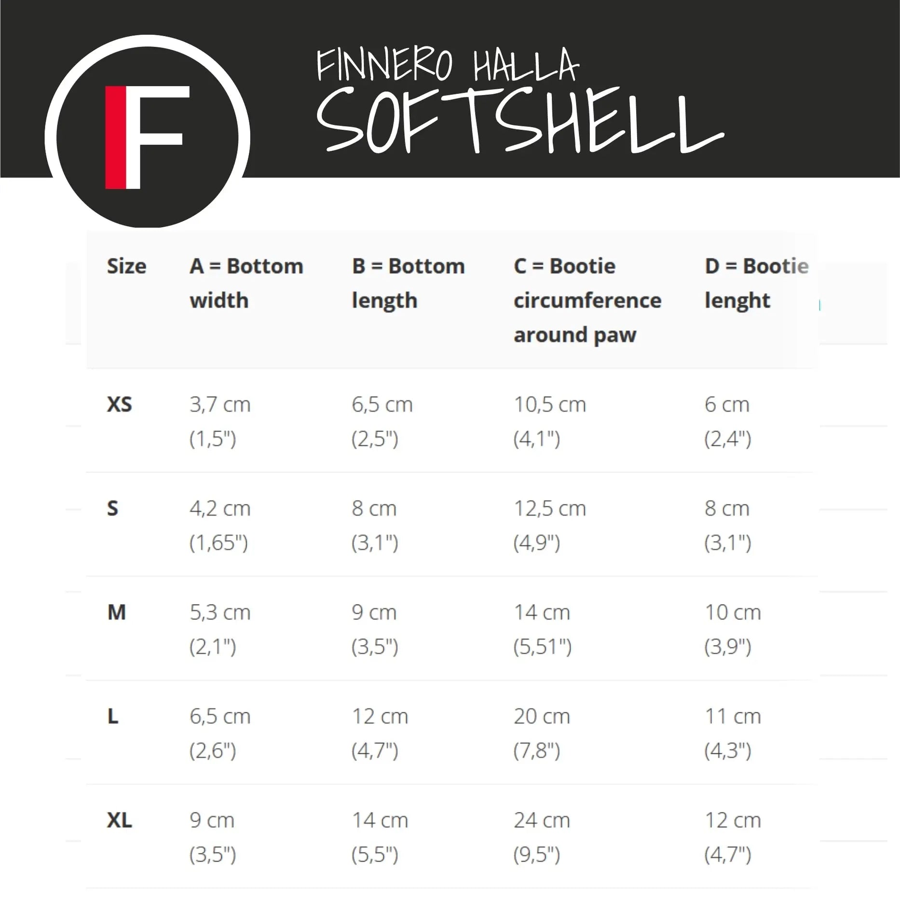Select the Size column header
Viewport: 900px width, 899px height.
pyautogui.click(x=126, y=266)
